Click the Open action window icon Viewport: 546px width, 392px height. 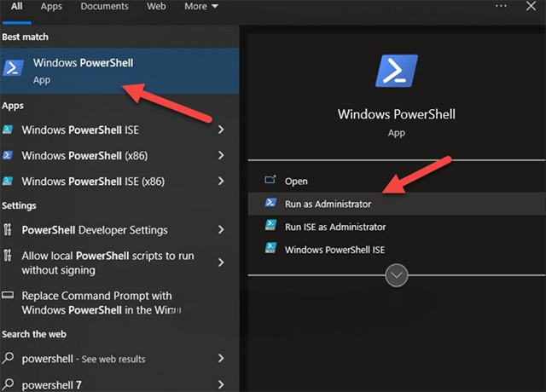pos(270,180)
